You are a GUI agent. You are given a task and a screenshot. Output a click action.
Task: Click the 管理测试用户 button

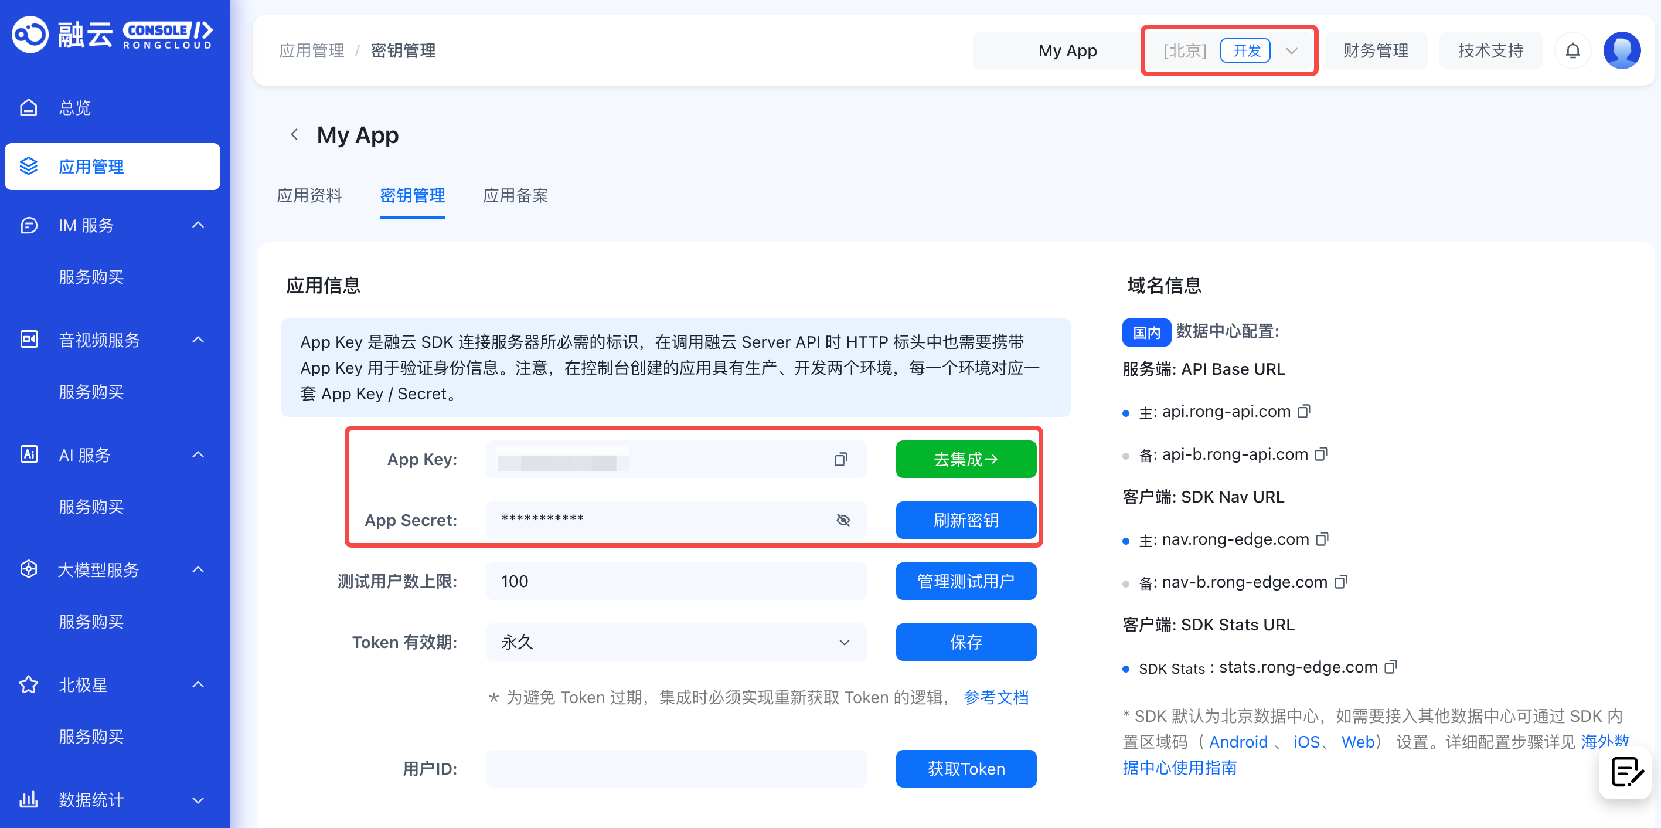[x=966, y=582]
